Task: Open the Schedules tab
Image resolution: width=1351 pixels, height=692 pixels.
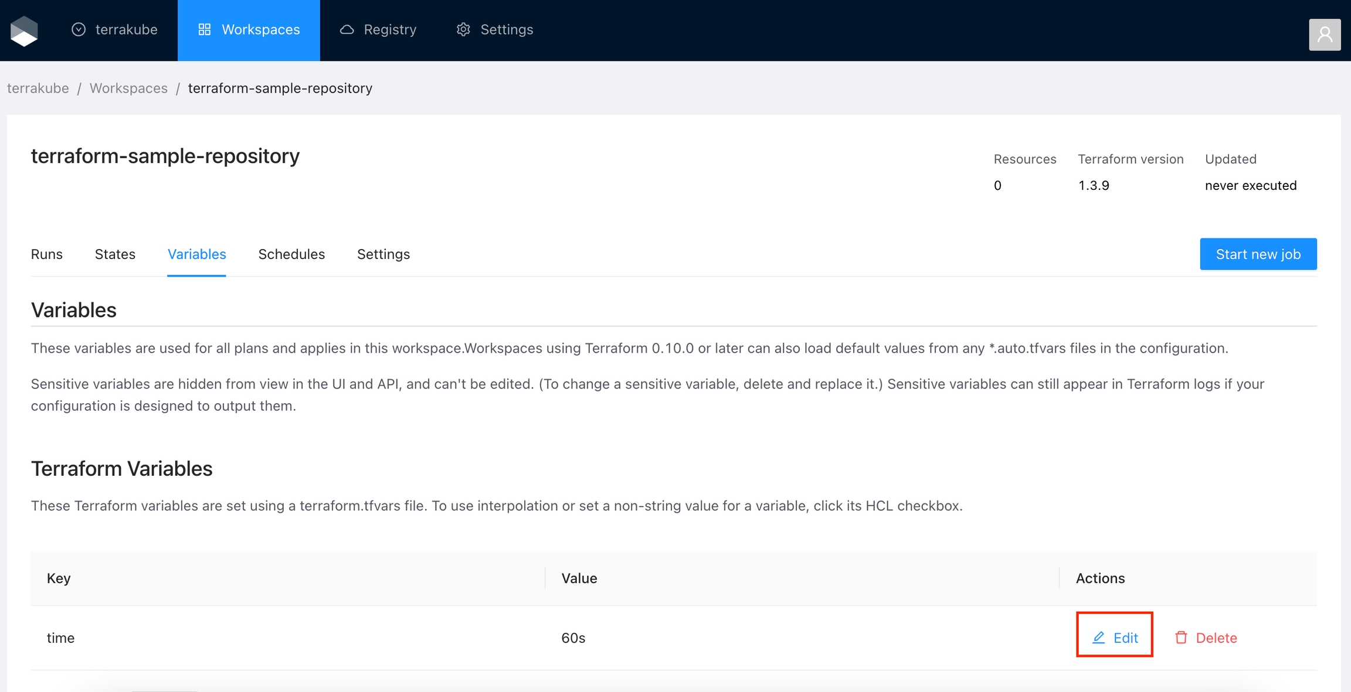Action: point(291,254)
